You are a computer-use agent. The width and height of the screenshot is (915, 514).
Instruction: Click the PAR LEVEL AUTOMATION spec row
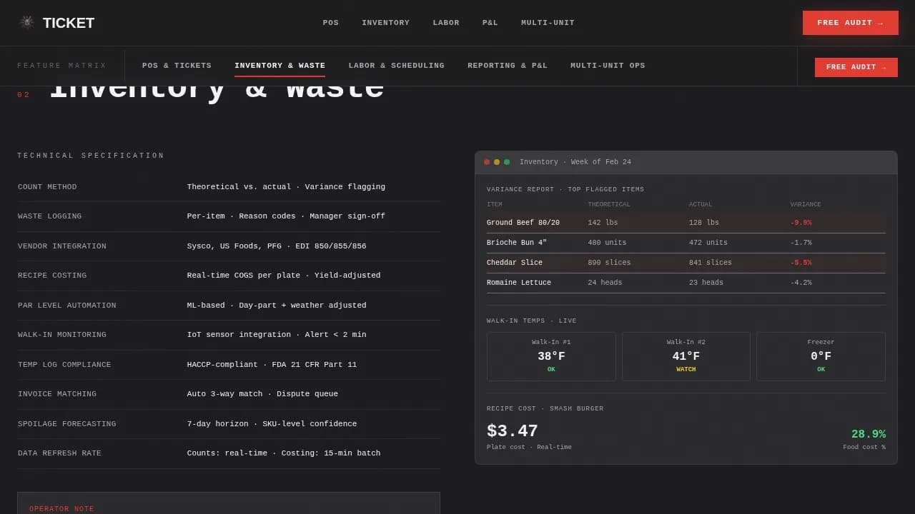(229, 306)
